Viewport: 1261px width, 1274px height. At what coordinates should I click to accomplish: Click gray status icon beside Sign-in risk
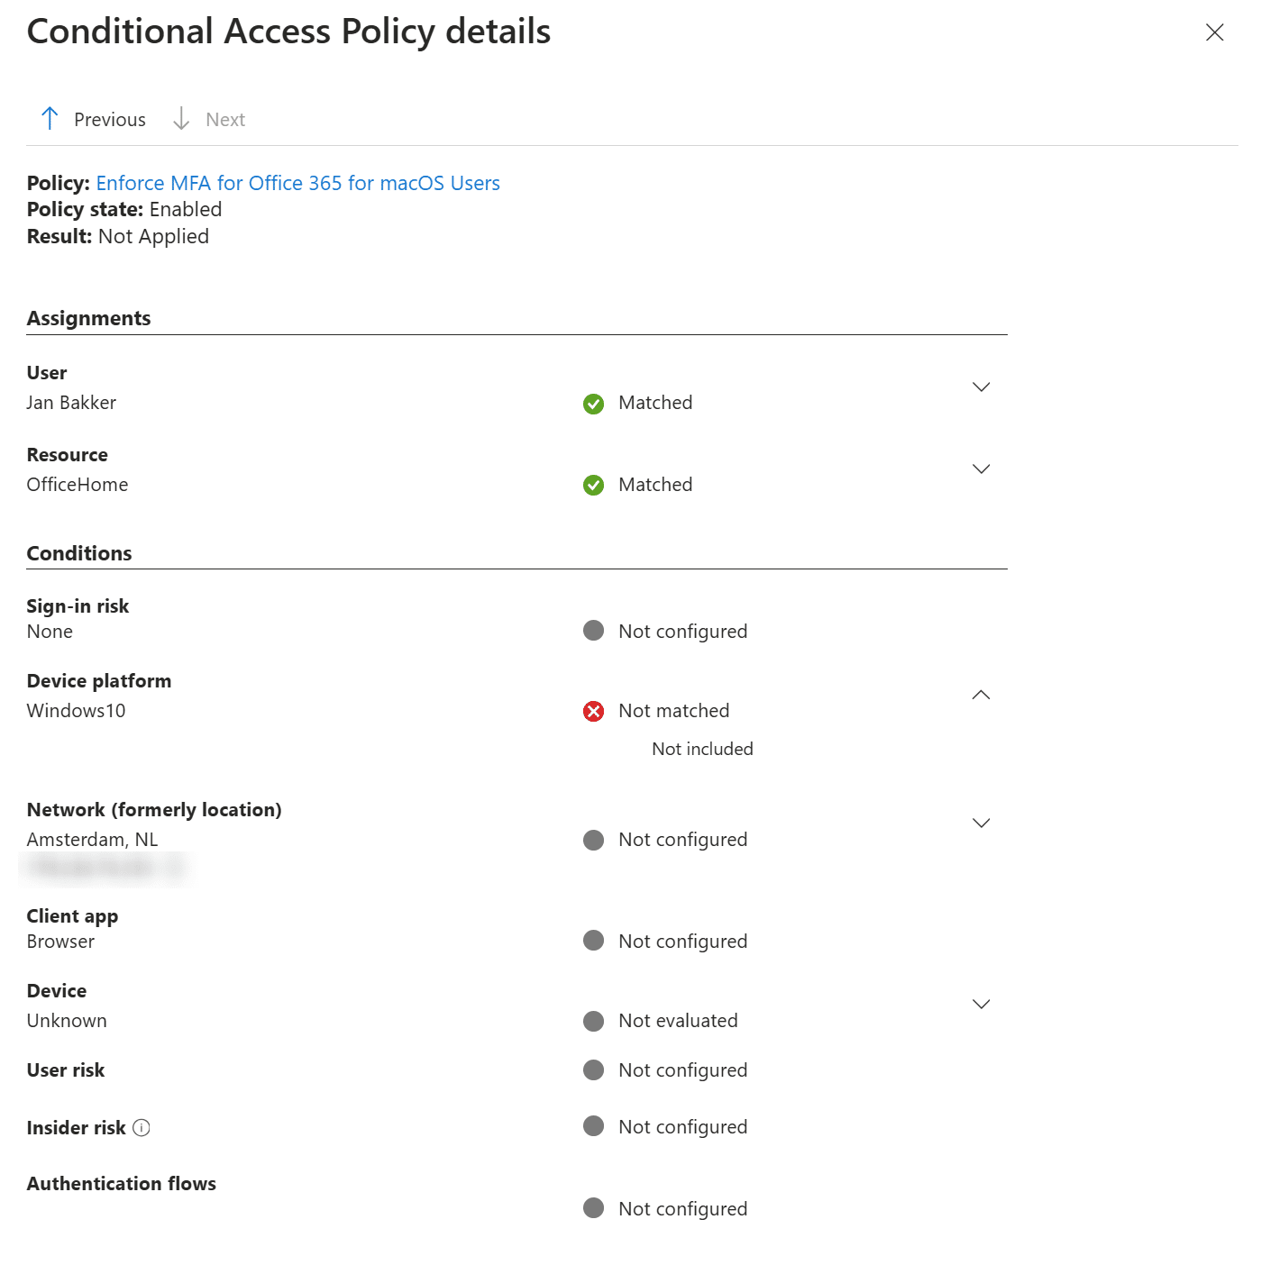point(593,630)
